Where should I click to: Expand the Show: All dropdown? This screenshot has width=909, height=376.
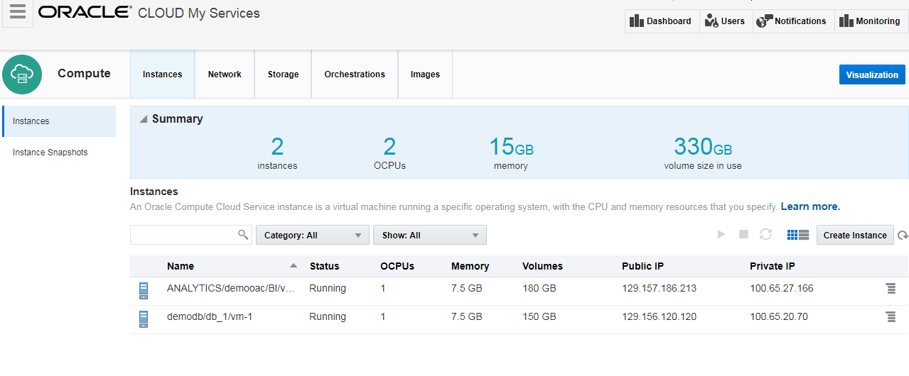click(429, 236)
